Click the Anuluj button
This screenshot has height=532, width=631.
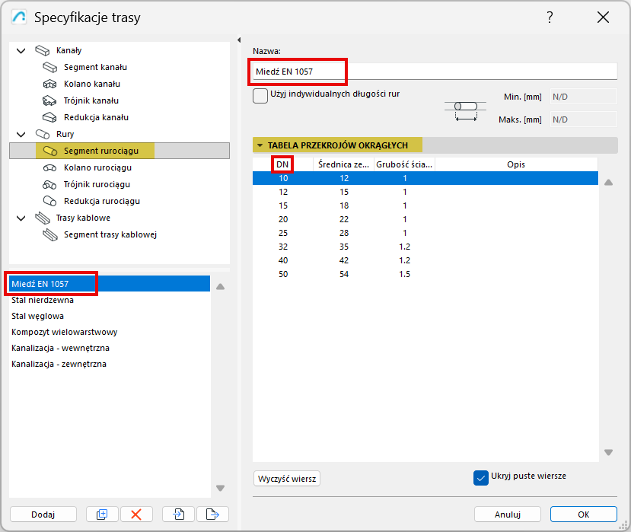click(508, 514)
